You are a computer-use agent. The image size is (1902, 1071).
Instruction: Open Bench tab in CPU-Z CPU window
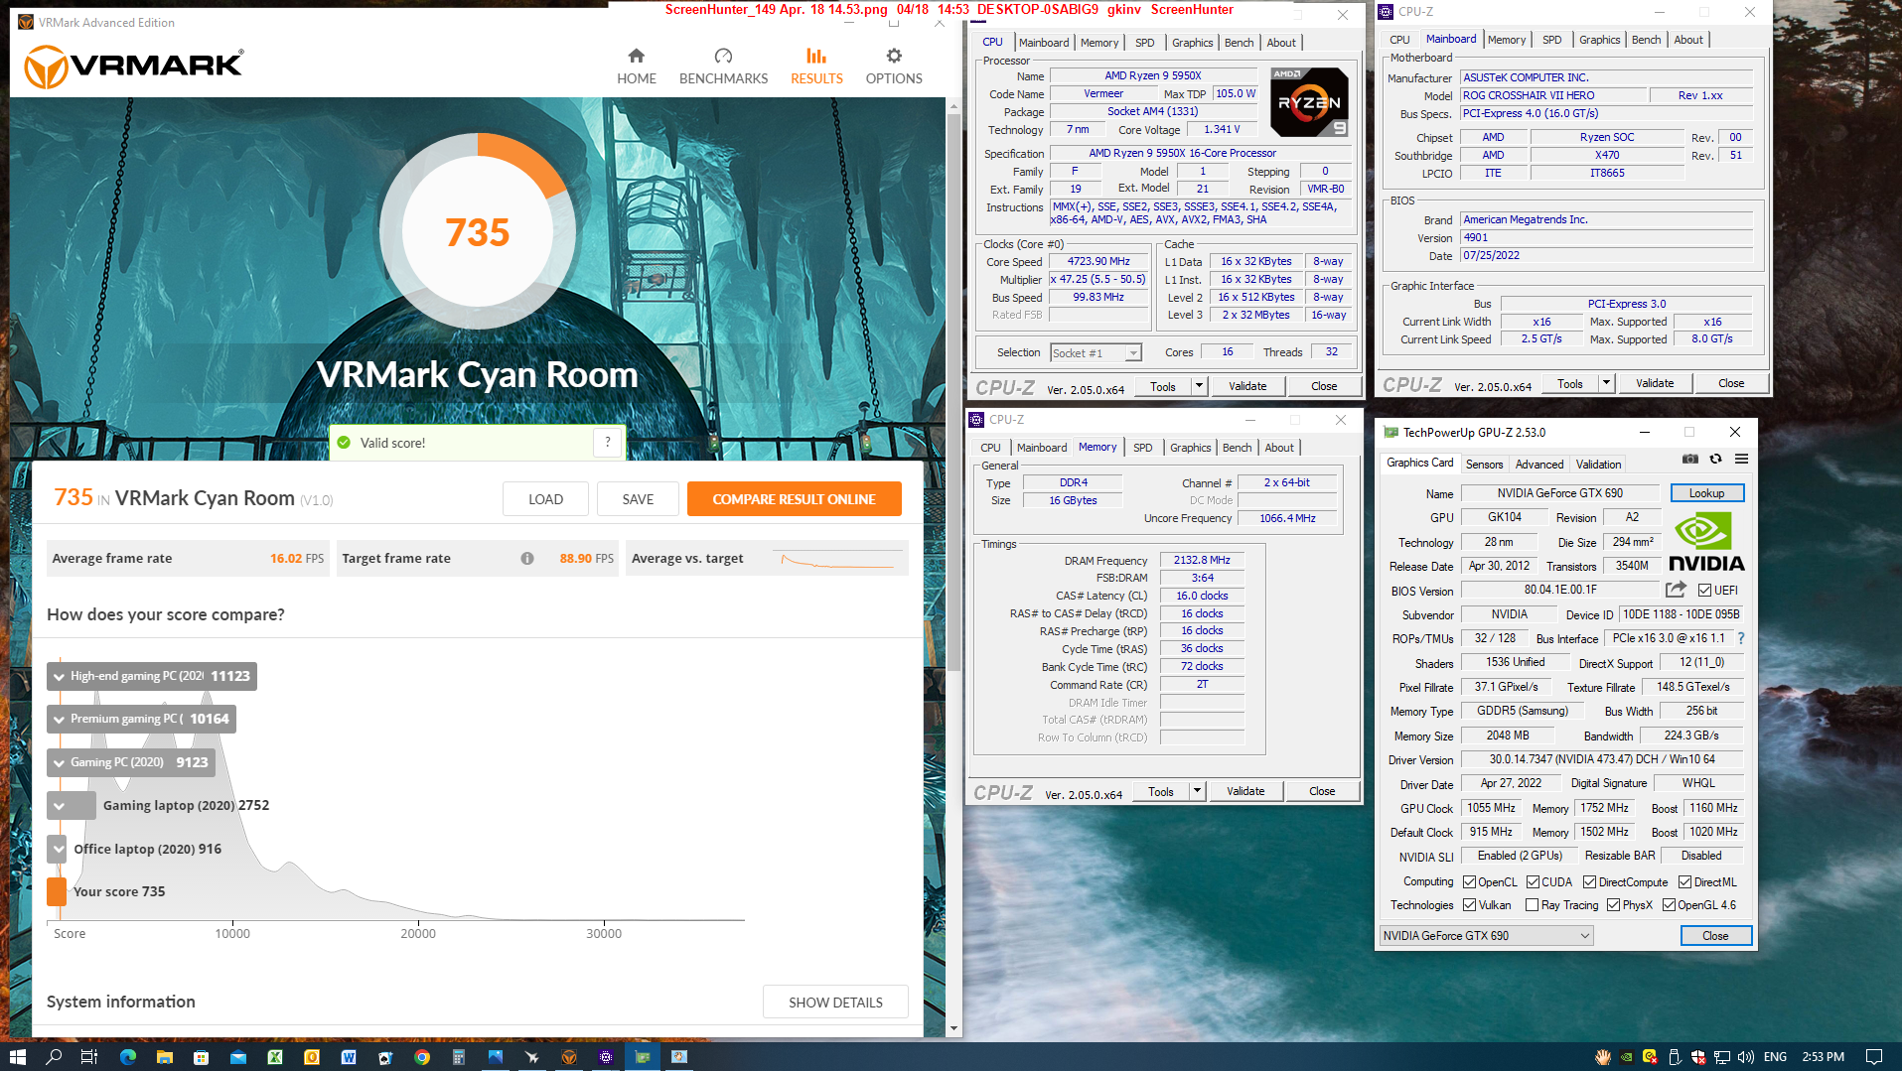[1239, 43]
